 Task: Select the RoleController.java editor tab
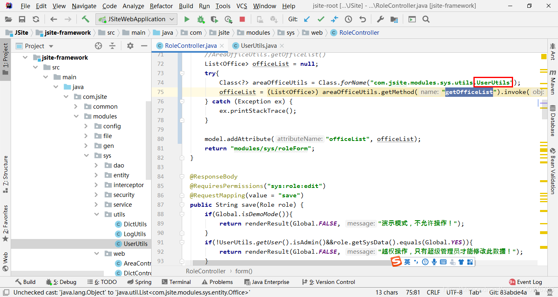[x=190, y=46]
